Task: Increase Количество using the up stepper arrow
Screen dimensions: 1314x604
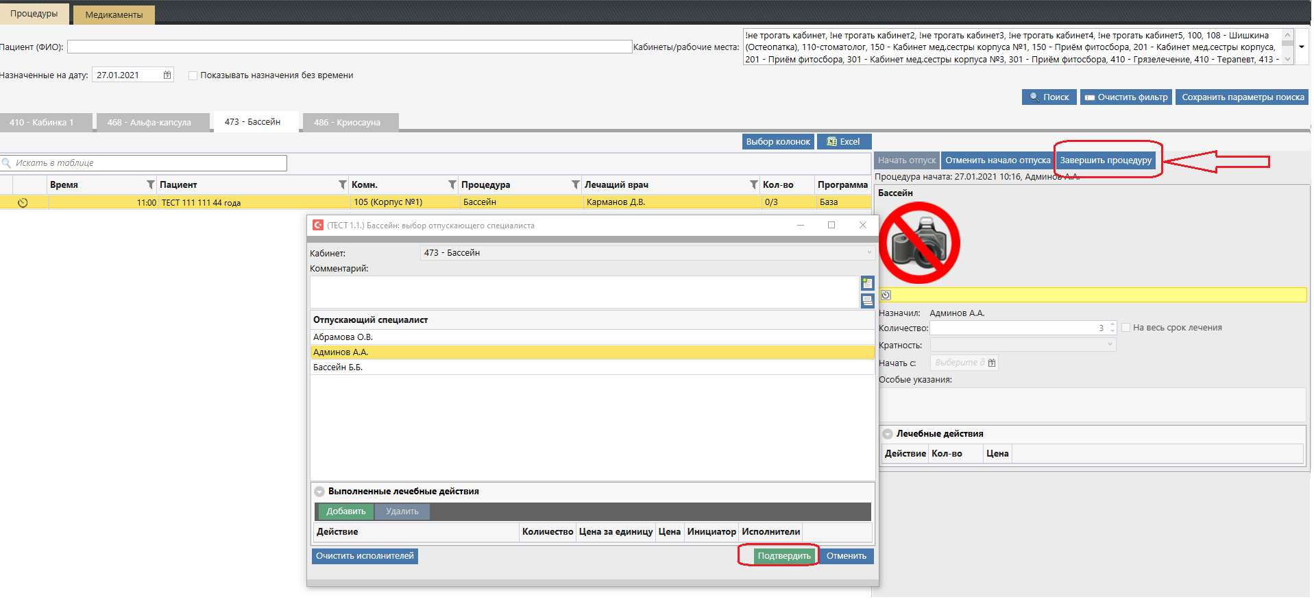Action: click(1112, 325)
